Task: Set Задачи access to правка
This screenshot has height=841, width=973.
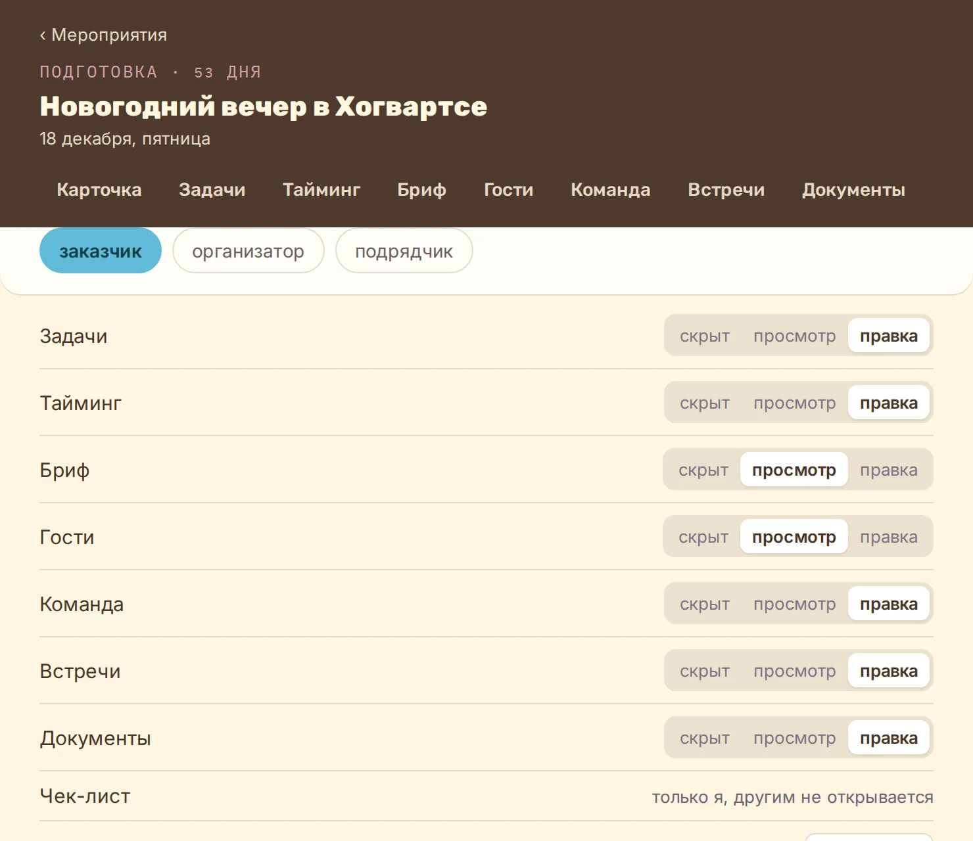Action: [889, 336]
